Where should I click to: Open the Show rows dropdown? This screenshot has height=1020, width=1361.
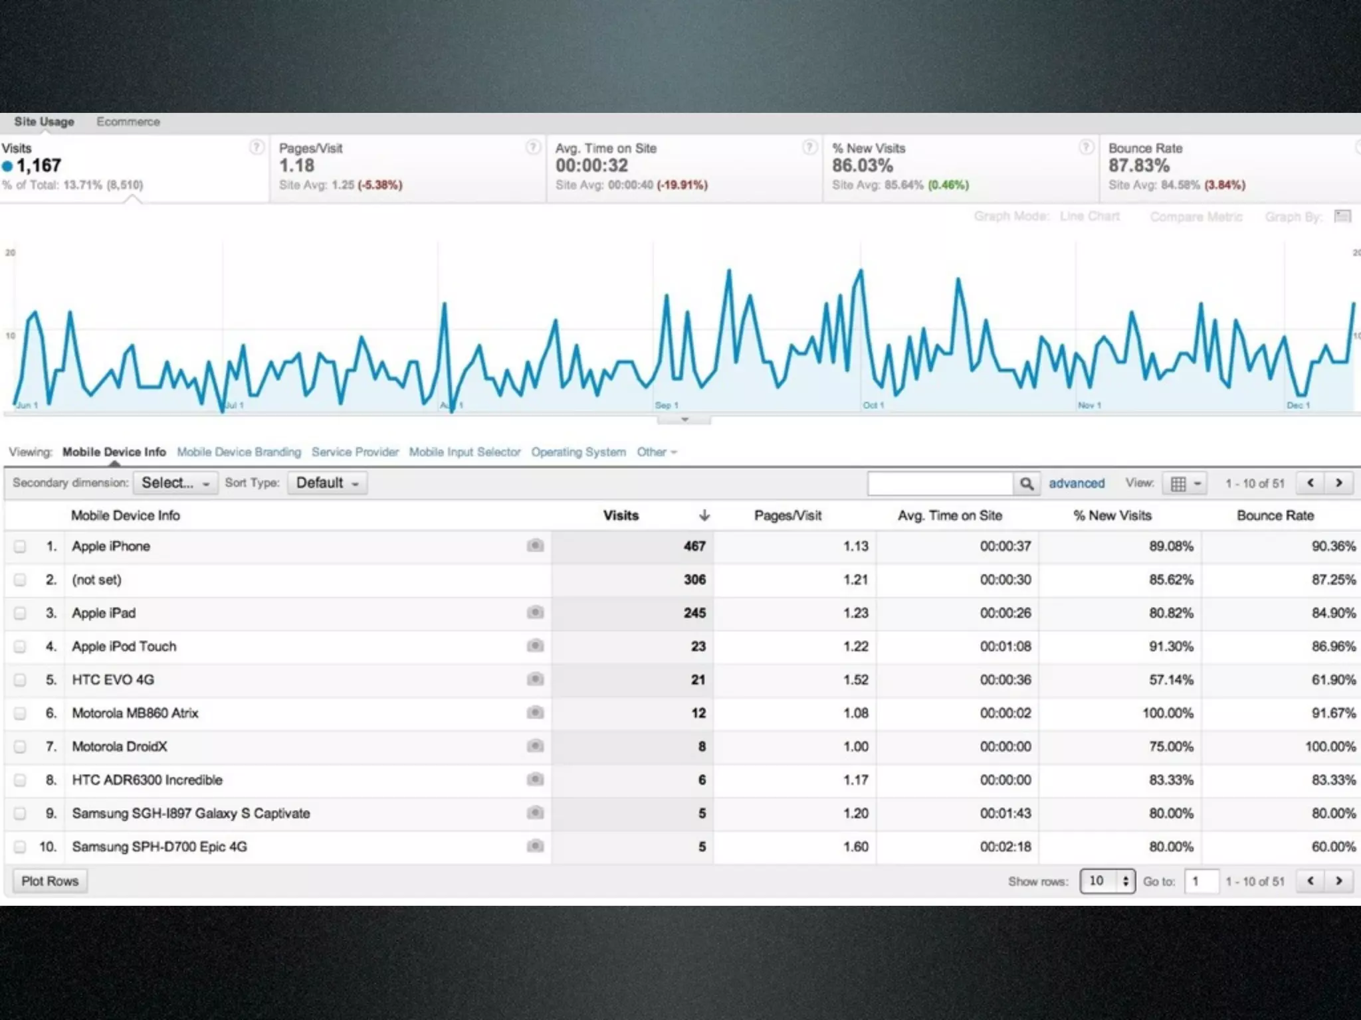click(x=1107, y=881)
